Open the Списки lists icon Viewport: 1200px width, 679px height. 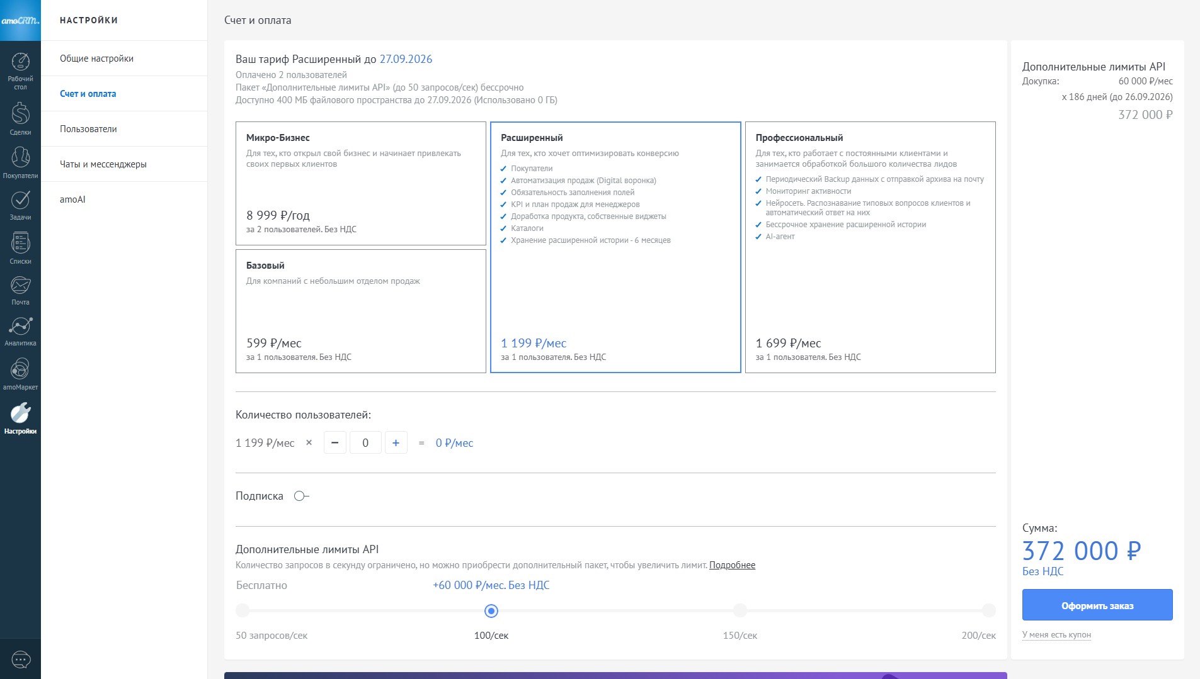(20, 247)
